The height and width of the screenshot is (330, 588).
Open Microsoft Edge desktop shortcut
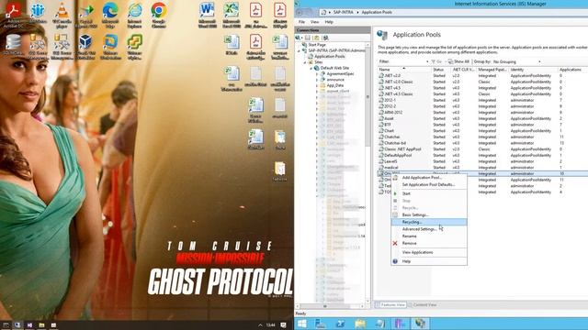[x=110, y=15]
